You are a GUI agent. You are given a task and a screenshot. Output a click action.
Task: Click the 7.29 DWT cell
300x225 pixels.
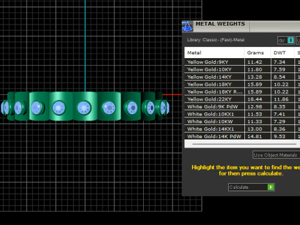pos(282,121)
